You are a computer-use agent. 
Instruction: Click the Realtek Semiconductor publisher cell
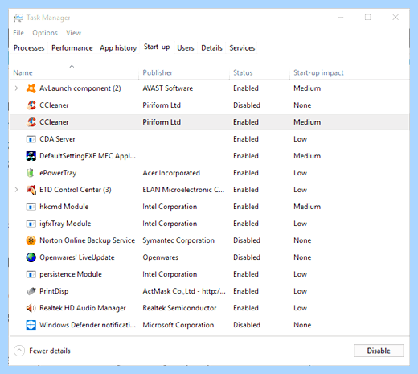point(179,308)
